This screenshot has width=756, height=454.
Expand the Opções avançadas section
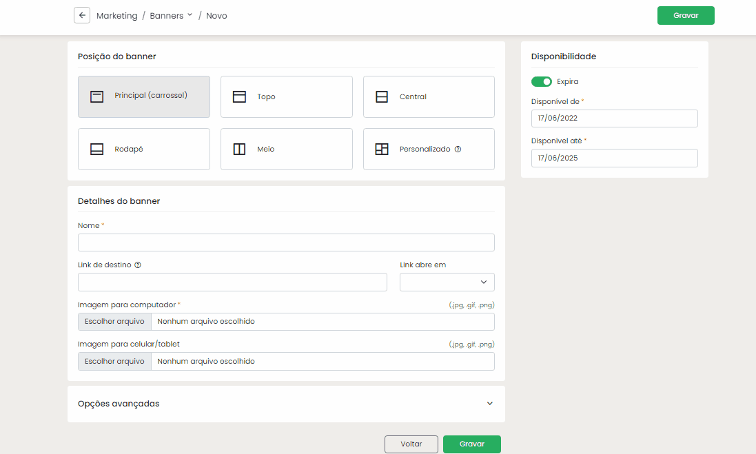tap(490, 404)
